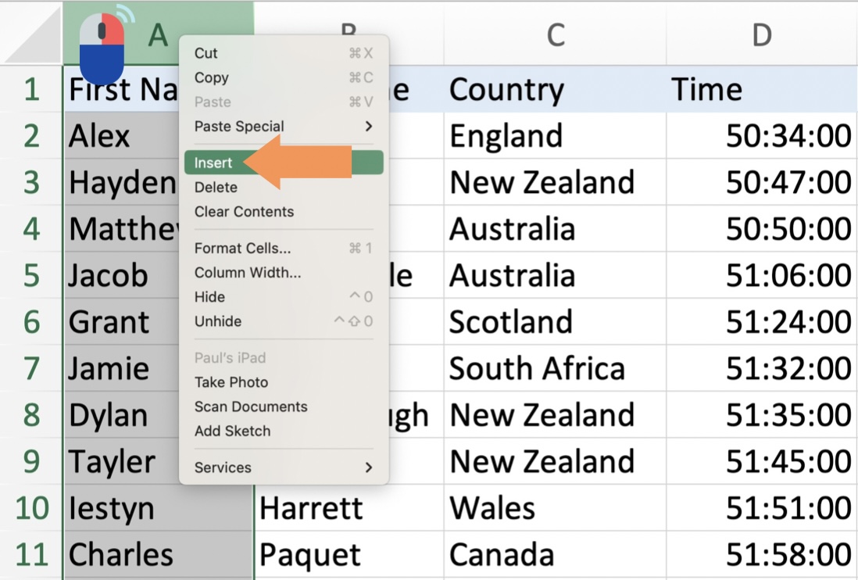Viewport: 858px width, 580px height.
Task: Select the entire sheet corner triangle
Action: point(33,34)
